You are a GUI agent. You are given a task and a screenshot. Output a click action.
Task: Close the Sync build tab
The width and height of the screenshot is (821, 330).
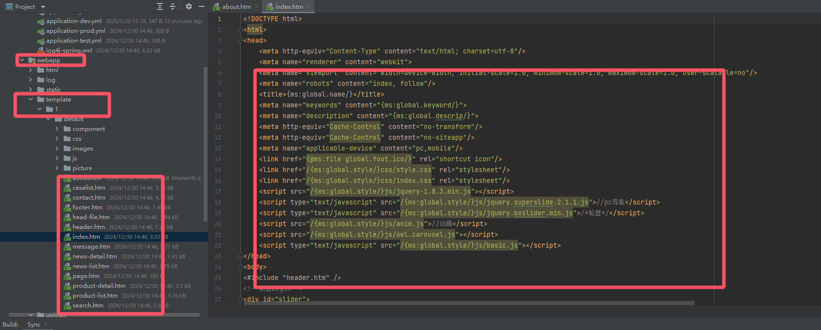pyautogui.click(x=46, y=325)
